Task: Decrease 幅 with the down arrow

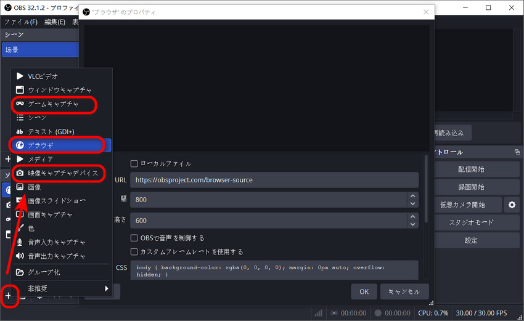Action: pyautogui.click(x=412, y=204)
